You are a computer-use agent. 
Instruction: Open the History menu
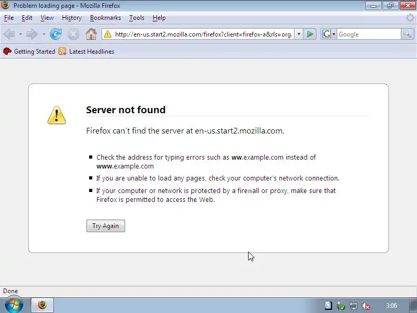(72, 18)
